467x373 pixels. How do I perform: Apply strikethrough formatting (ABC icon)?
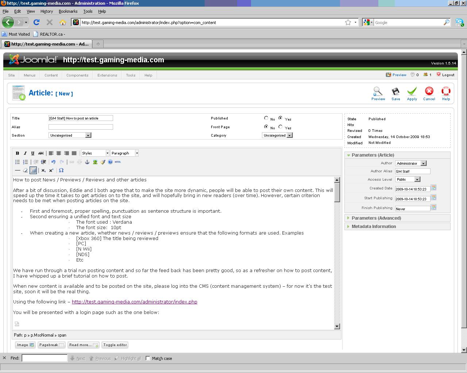[41, 153]
